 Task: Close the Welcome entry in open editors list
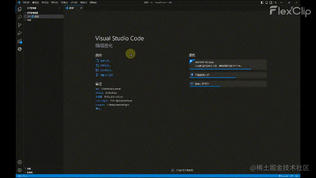(29, 16)
